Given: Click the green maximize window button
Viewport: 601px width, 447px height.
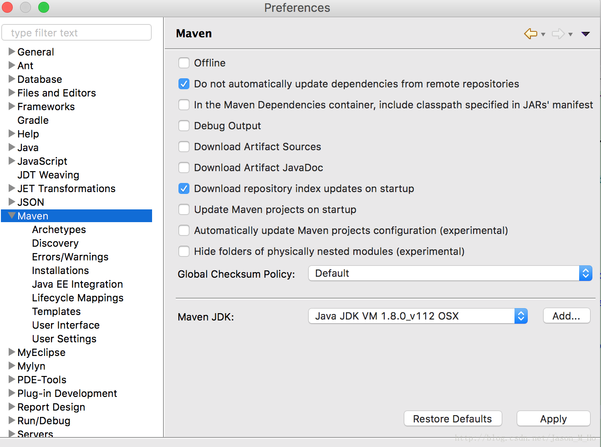Looking at the screenshot, I should 44,7.
